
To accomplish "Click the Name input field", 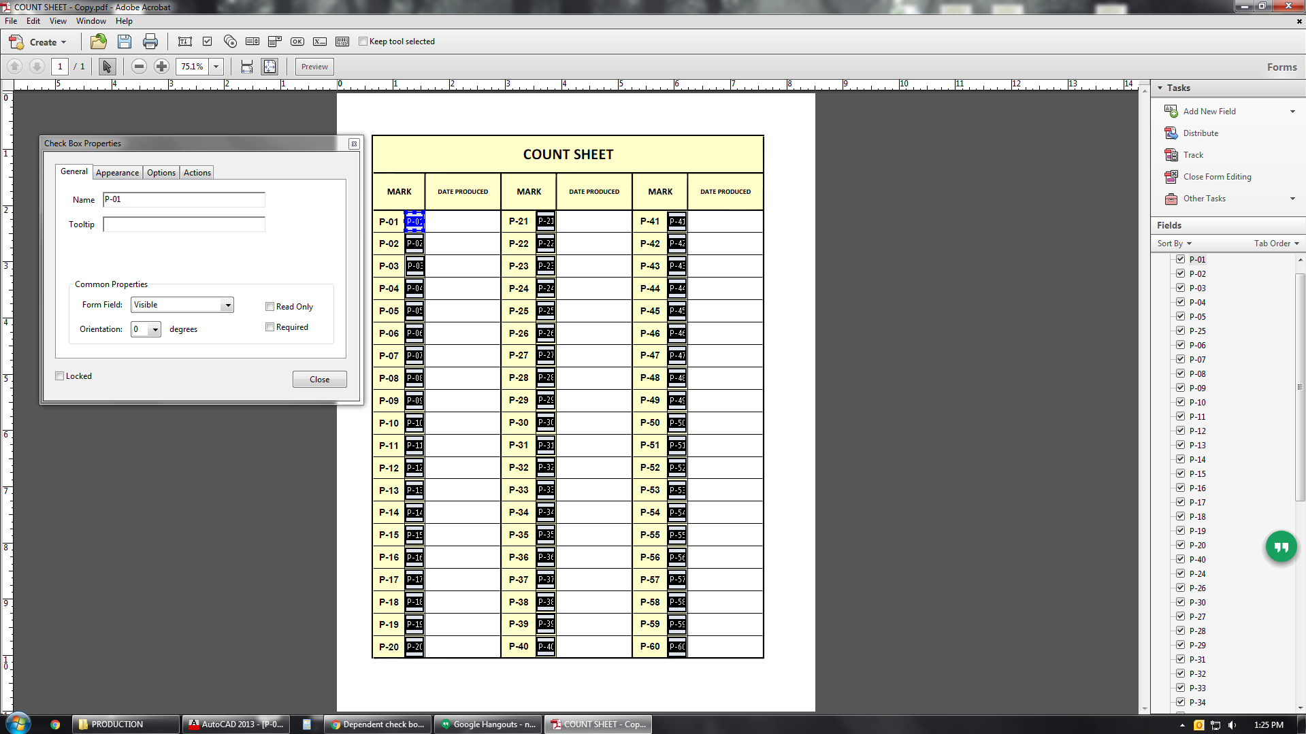I will coord(184,199).
